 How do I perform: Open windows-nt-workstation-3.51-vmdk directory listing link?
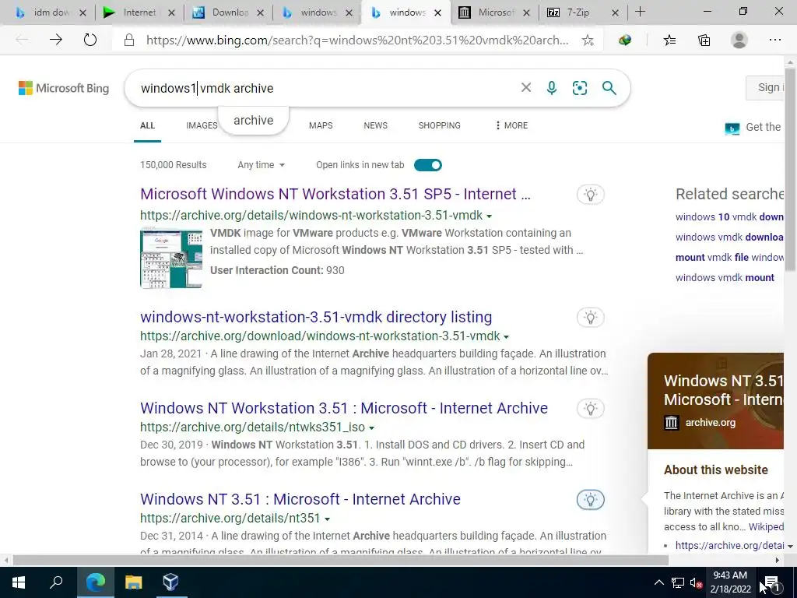[316, 317]
